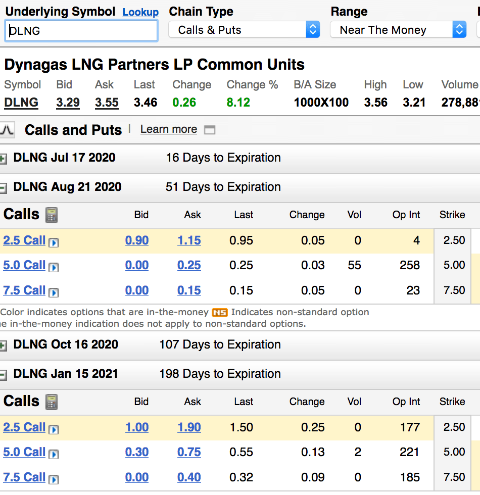480x495 pixels.
Task: Click the window icon after Learn more
Action: tap(210, 130)
